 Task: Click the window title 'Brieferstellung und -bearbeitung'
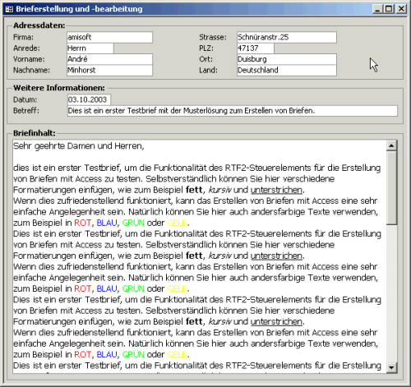point(79,9)
